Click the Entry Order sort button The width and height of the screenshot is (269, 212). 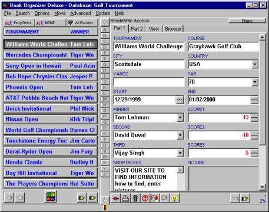click(x=19, y=23)
